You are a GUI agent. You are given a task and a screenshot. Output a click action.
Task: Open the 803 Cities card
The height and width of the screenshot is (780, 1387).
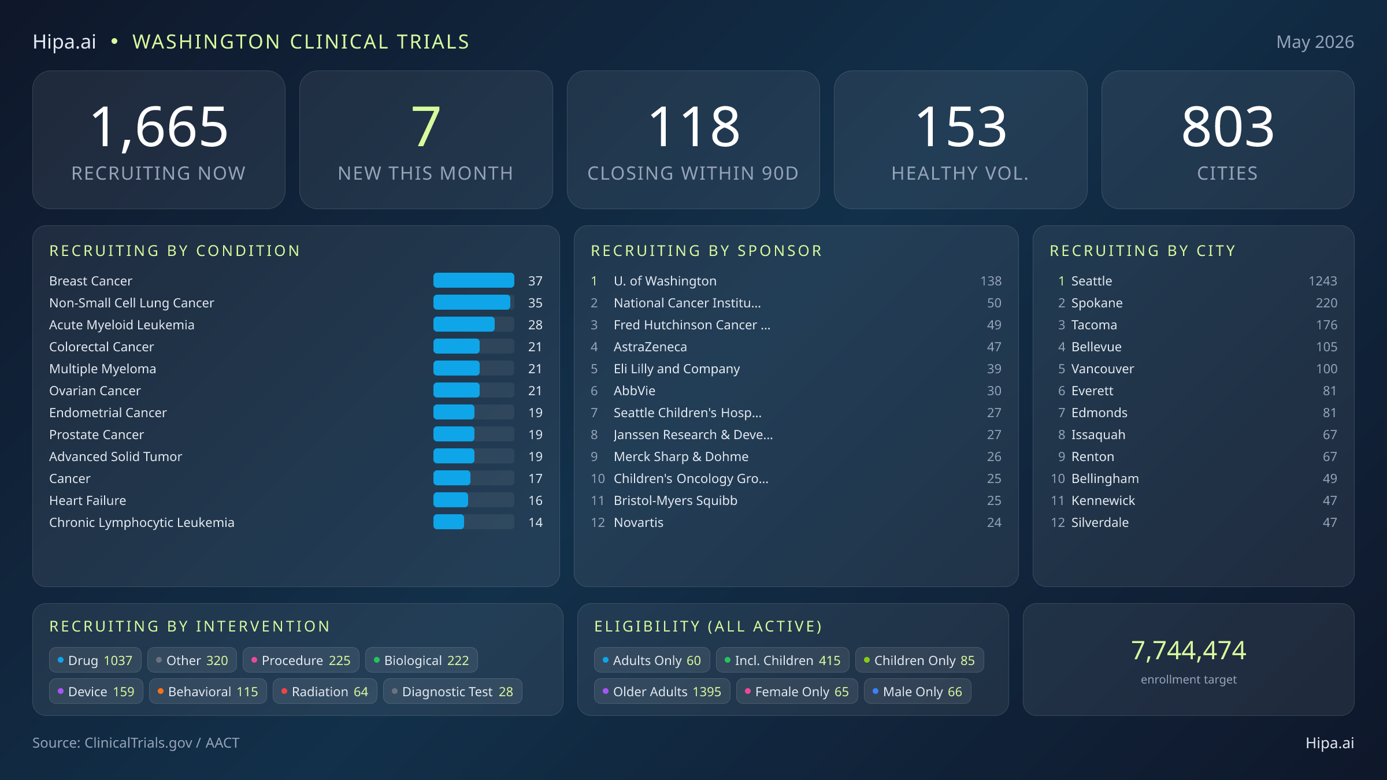(1228, 140)
